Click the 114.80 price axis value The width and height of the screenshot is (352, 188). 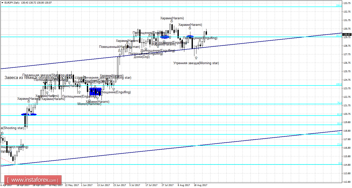(x=347, y=165)
